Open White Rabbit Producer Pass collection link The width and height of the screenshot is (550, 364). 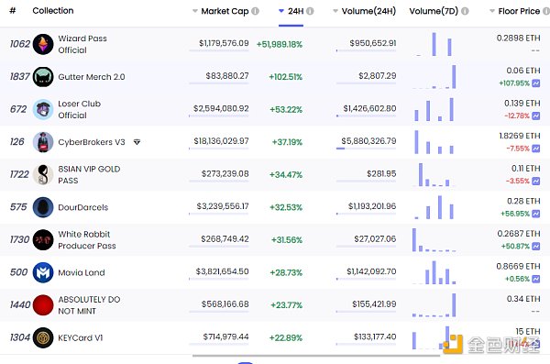pyautogui.click(x=87, y=240)
